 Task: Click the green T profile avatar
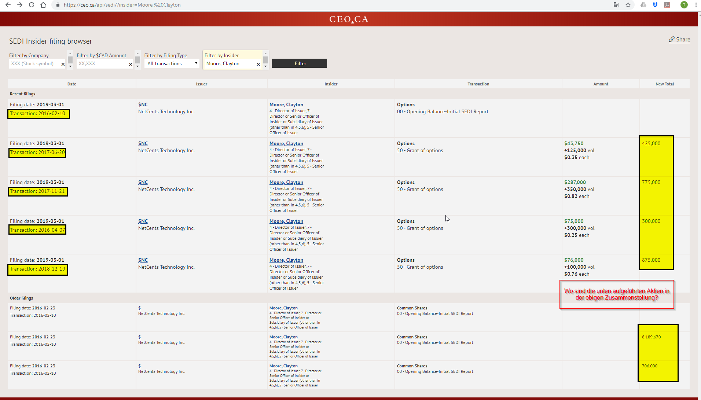684,5
